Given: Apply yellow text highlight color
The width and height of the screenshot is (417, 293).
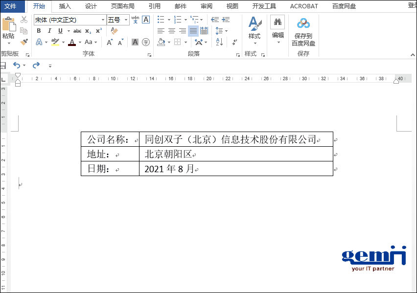Looking at the screenshot, I should pos(54,42).
